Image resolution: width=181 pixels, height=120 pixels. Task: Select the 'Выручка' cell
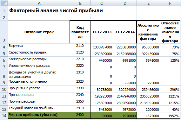click(x=39, y=47)
